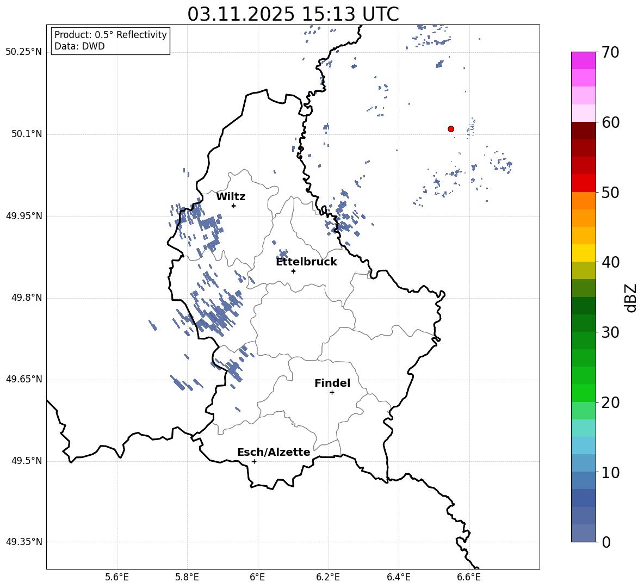644x588 pixels.
Task: Click the 10 colorbar tick label
Action: 611,472
